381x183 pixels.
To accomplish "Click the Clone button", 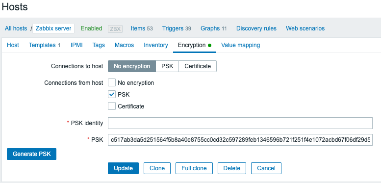I will 157,168.
